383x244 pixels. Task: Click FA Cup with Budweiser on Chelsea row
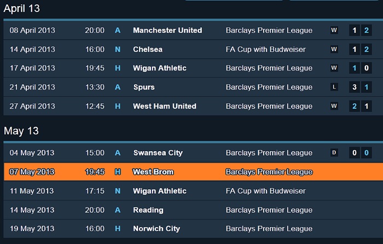pos(266,50)
